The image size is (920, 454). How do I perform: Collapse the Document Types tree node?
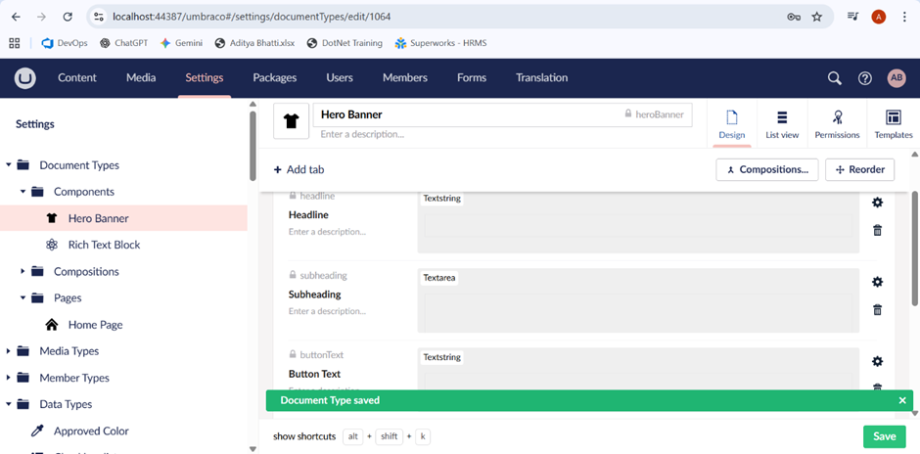click(x=9, y=165)
